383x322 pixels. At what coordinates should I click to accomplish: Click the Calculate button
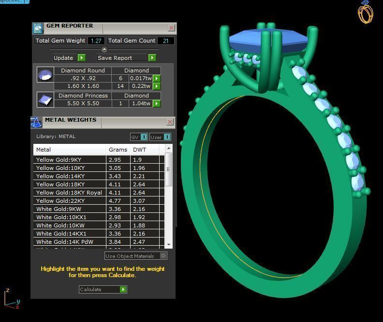coord(103,289)
